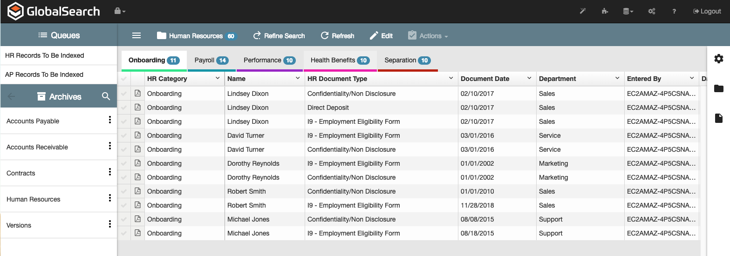Image resolution: width=730 pixels, height=256 pixels.
Task: Open the settings gear in right panel
Action: coord(719,59)
